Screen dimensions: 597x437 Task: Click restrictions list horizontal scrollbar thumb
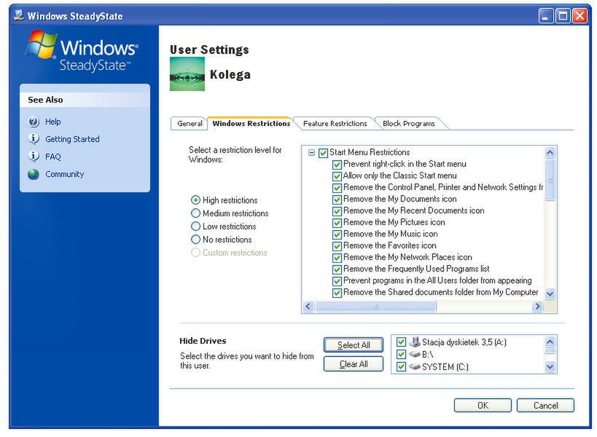(x=375, y=306)
